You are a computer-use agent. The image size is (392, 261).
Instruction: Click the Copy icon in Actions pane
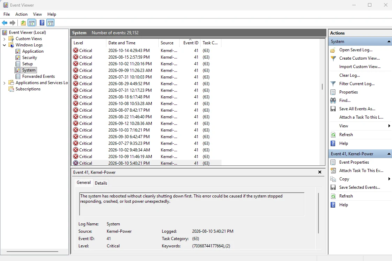pos(333,179)
